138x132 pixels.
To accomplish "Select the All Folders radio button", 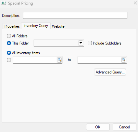I will pos(9,36).
